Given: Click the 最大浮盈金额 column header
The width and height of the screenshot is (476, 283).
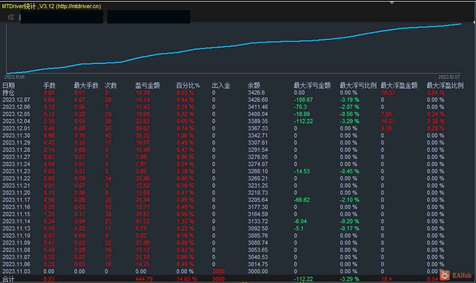Looking at the screenshot, I should click(x=399, y=85).
